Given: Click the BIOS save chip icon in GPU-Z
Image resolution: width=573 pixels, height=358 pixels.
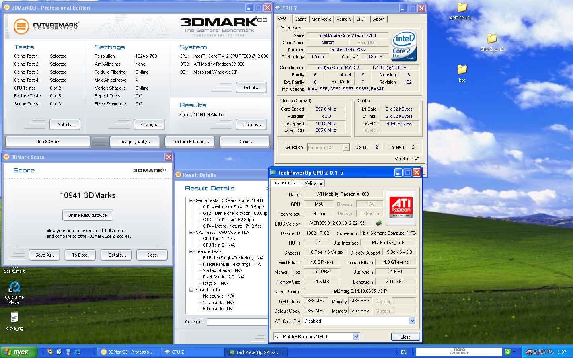Looking at the screenshot, I should (x=379, y=223).
